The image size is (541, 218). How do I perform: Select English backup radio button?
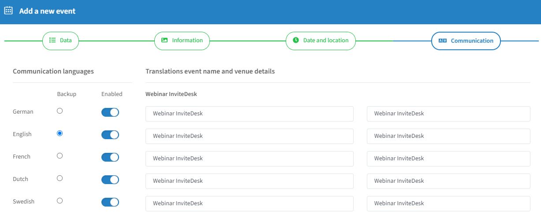coord(60,133)
